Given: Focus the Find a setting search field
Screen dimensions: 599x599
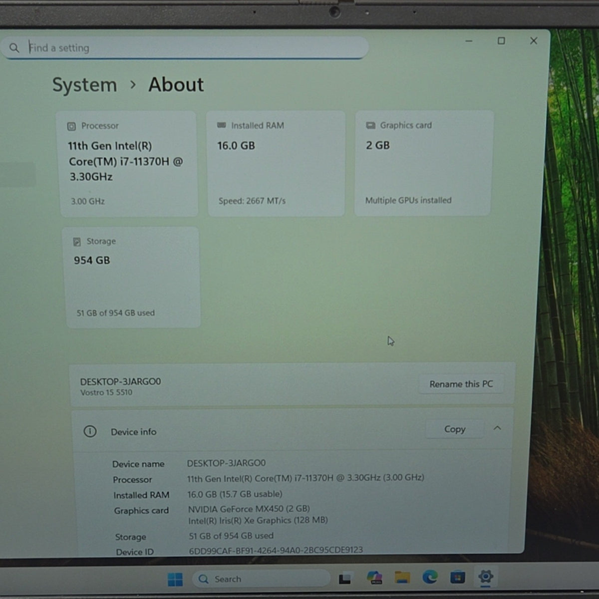Looking at the screenshot, I should [185, 48].
